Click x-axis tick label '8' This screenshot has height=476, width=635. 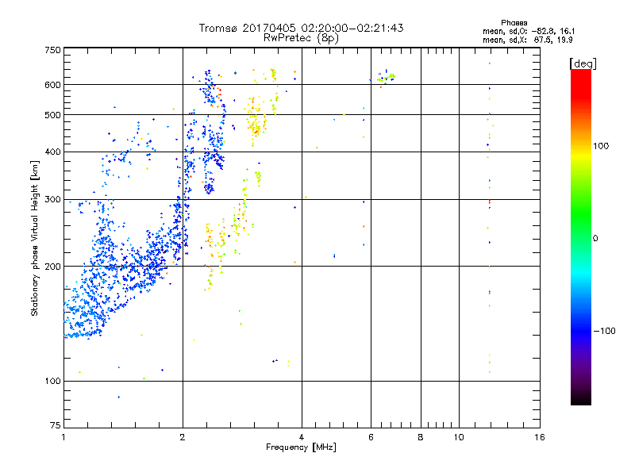tap(421, 437)
